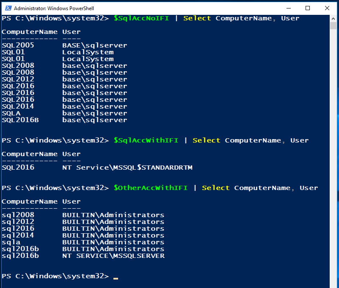Screen dimensions: 339x288
Task: Click the vertical scrollbar thumb
Action: point(333,25)
